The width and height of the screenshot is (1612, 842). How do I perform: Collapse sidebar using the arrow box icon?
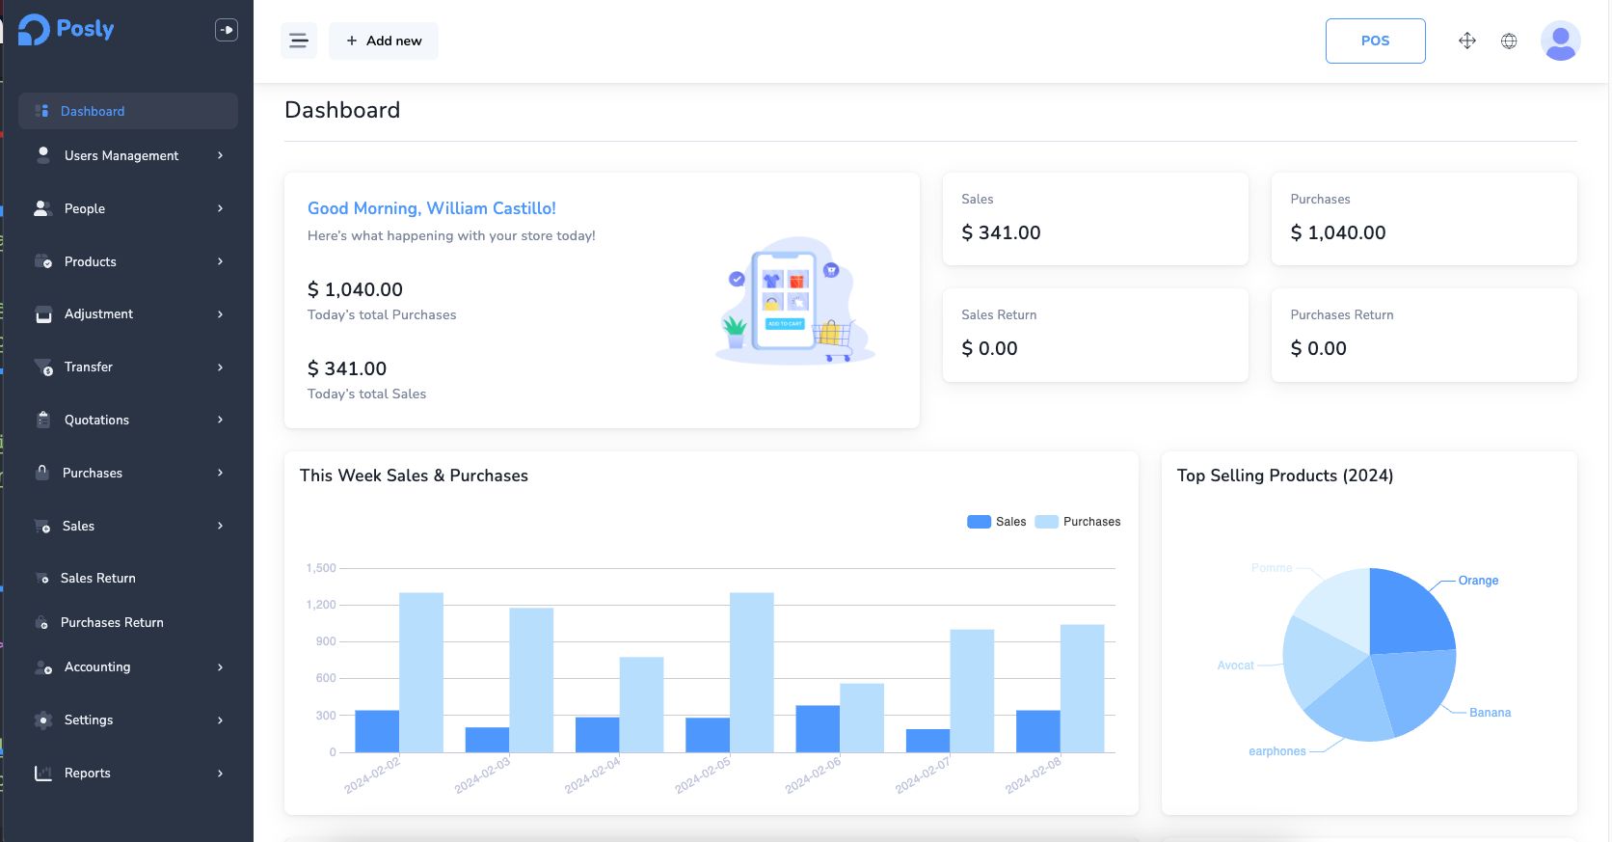(227, 30)
